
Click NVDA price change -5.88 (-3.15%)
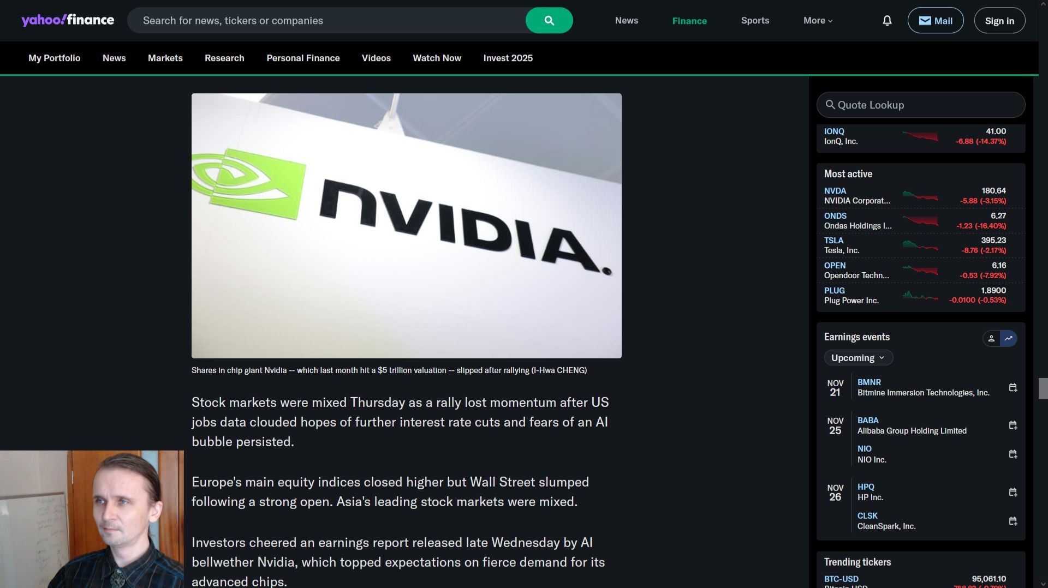tap(982, 201)
